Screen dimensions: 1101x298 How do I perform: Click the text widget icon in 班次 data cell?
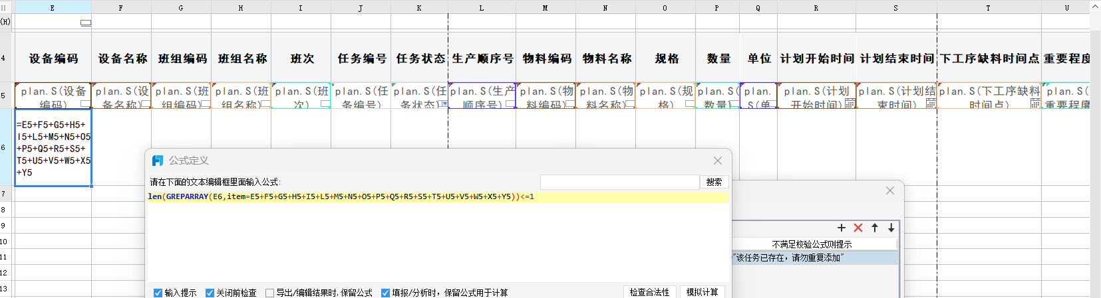pyautogui.click(x=325, y=104)
